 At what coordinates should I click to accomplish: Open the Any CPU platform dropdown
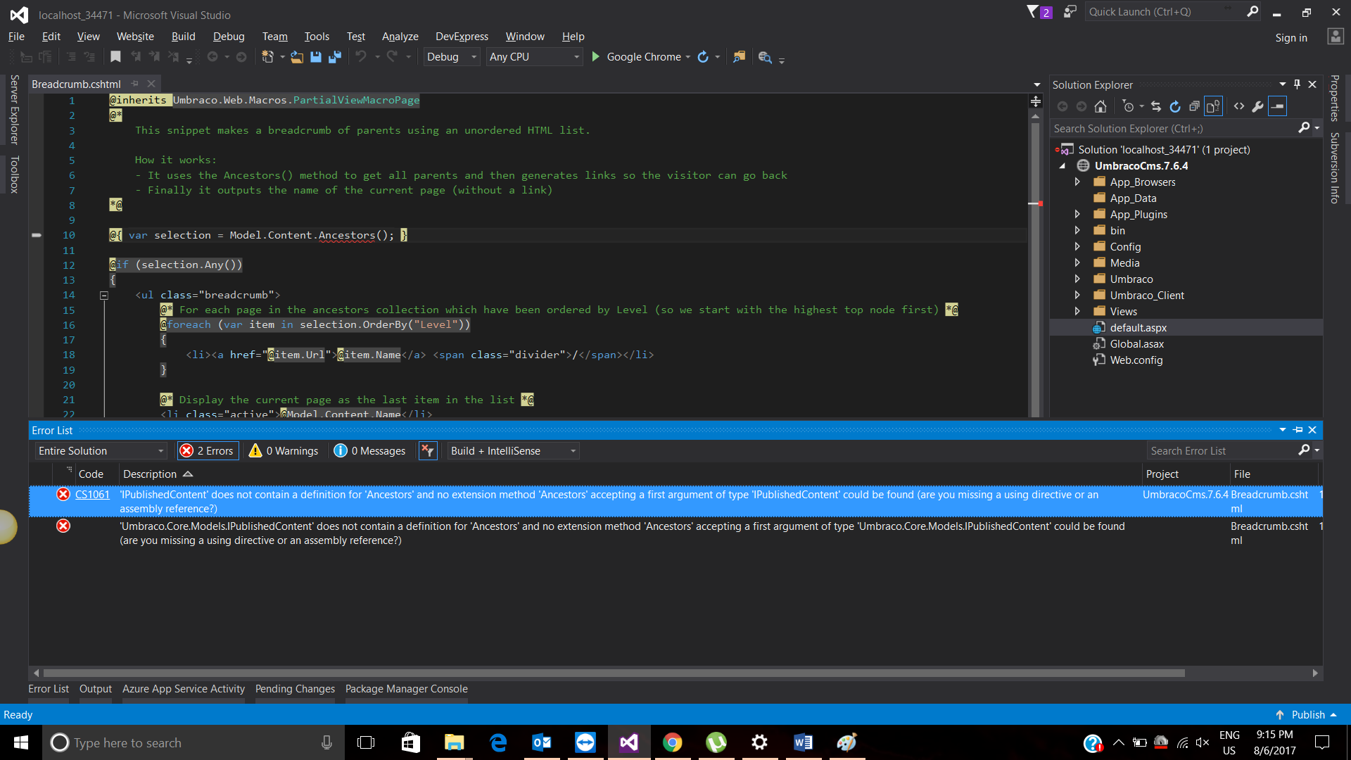coord(535,57)
